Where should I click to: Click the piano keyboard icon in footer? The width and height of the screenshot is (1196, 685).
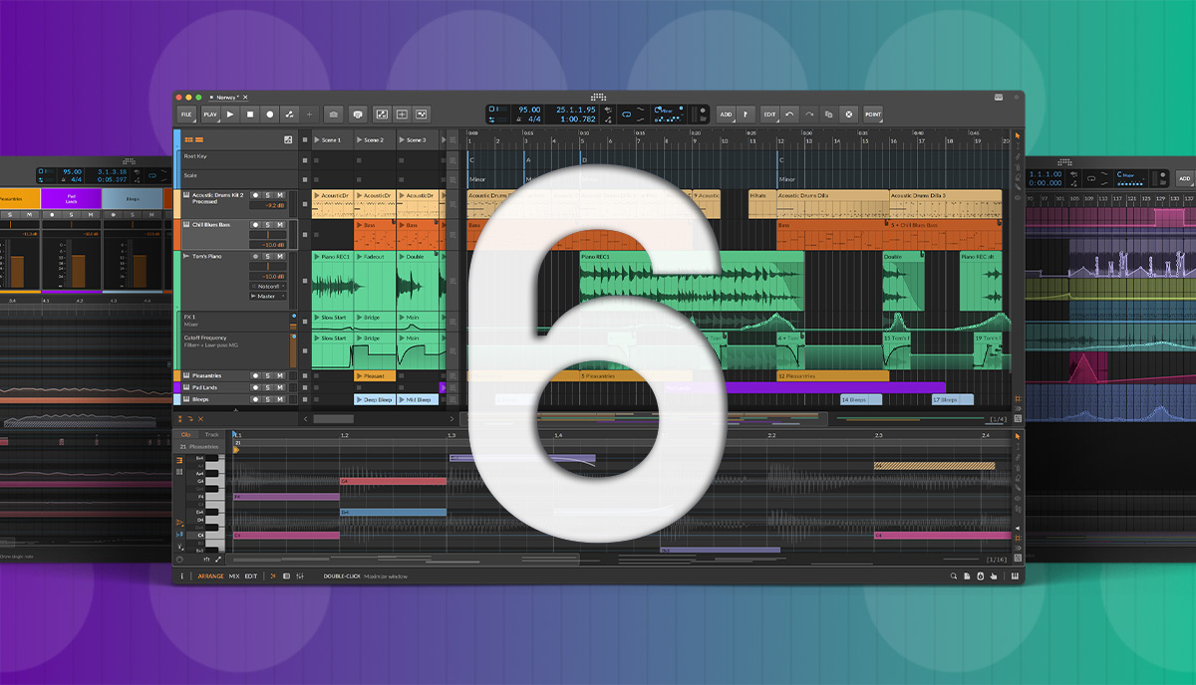(1015, 576)
